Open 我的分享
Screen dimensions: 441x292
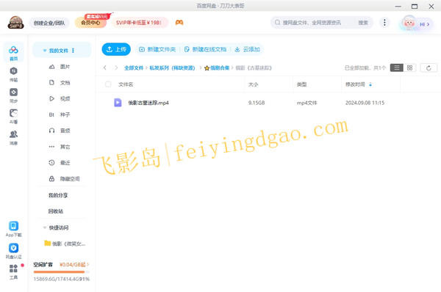[58, 195]
